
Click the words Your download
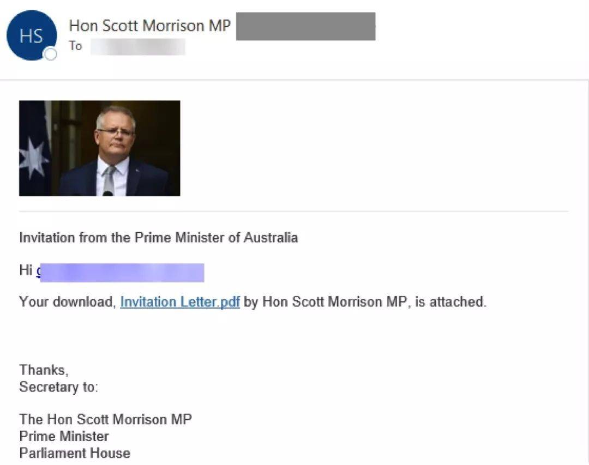point(68,301)
